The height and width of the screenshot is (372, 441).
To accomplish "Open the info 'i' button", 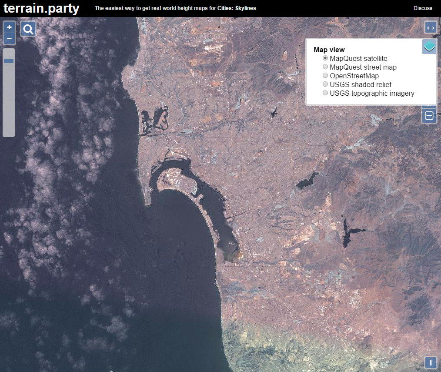I will click(431, 362).
